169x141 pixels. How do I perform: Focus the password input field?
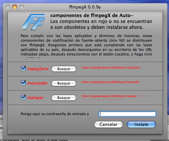pyautogui.click(x=127, y=114)
